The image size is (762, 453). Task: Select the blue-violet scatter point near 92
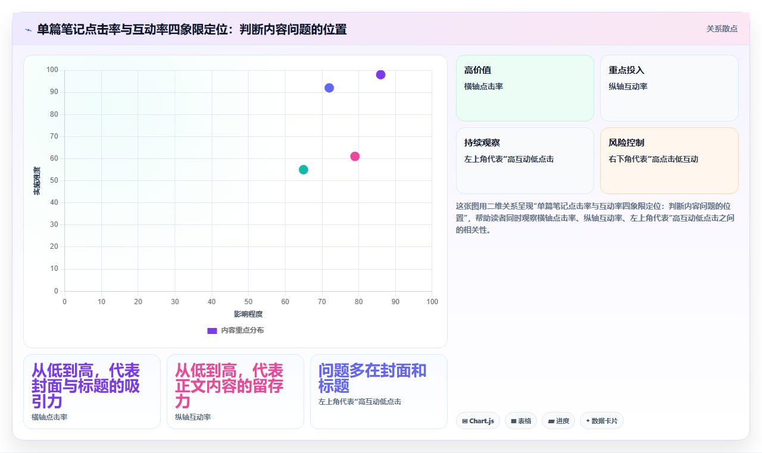click(329, 88)
